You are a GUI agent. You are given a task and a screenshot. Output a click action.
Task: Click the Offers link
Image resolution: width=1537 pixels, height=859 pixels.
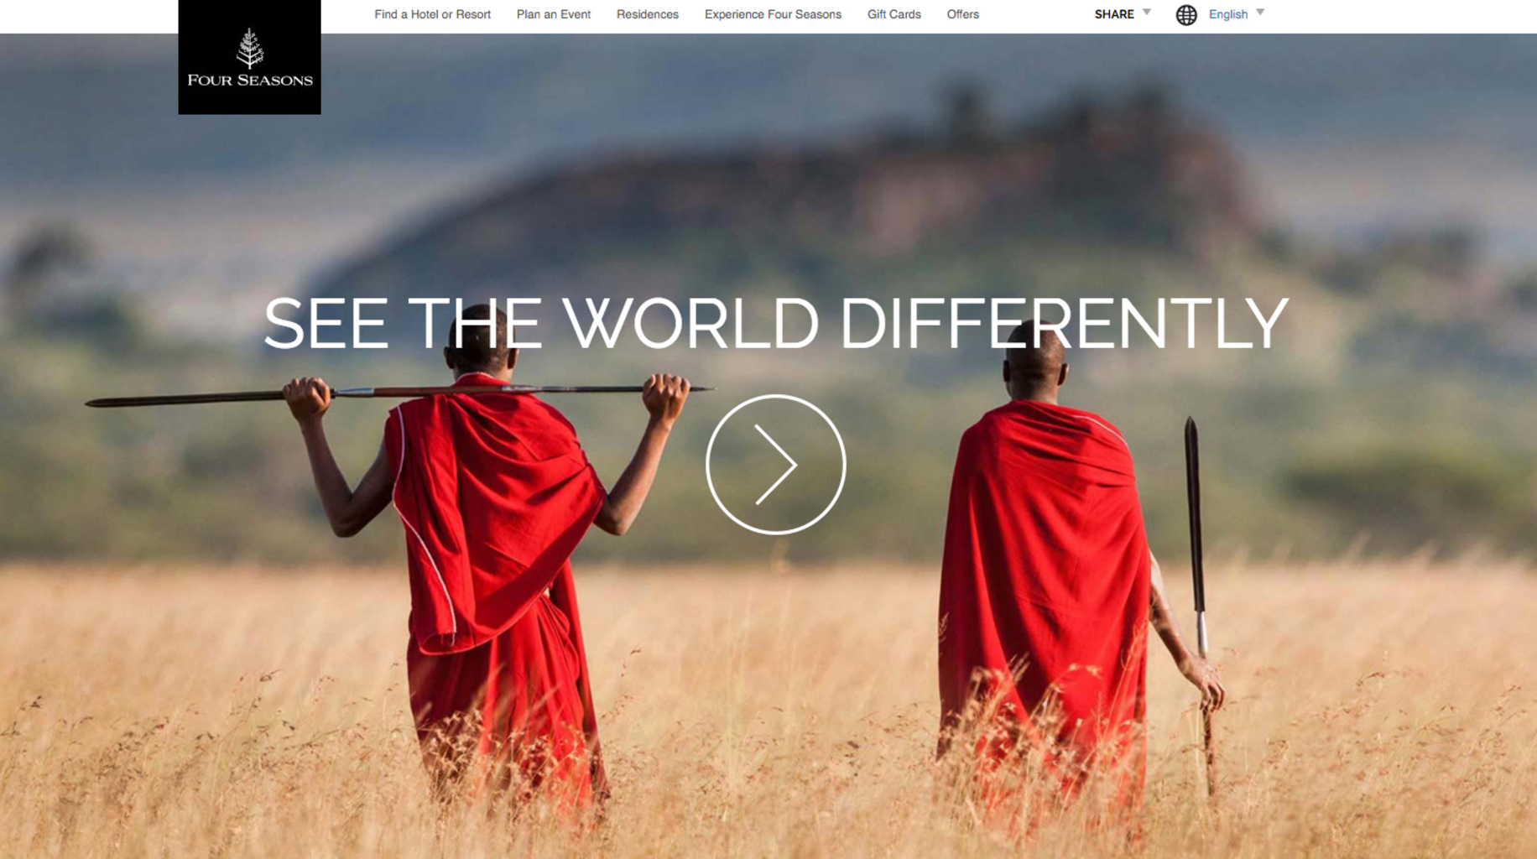coord(962,14)
